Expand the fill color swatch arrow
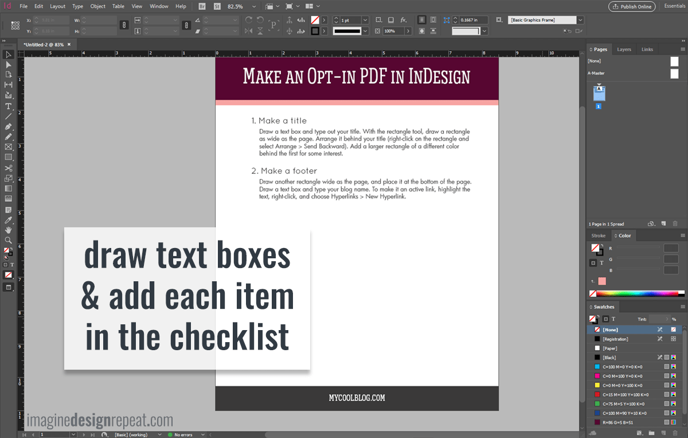The height and width of the screenshot is (438, 688). click(x=325, y=20)
